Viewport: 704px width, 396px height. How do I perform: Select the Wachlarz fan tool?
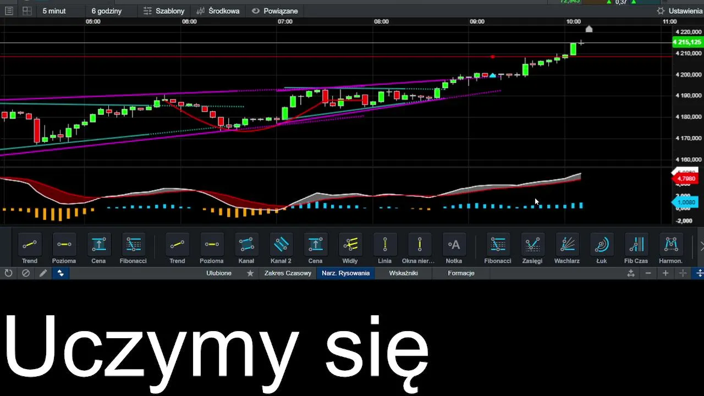567,249
